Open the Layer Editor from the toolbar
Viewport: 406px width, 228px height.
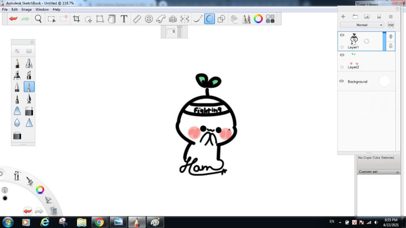(x=234, y=19)
